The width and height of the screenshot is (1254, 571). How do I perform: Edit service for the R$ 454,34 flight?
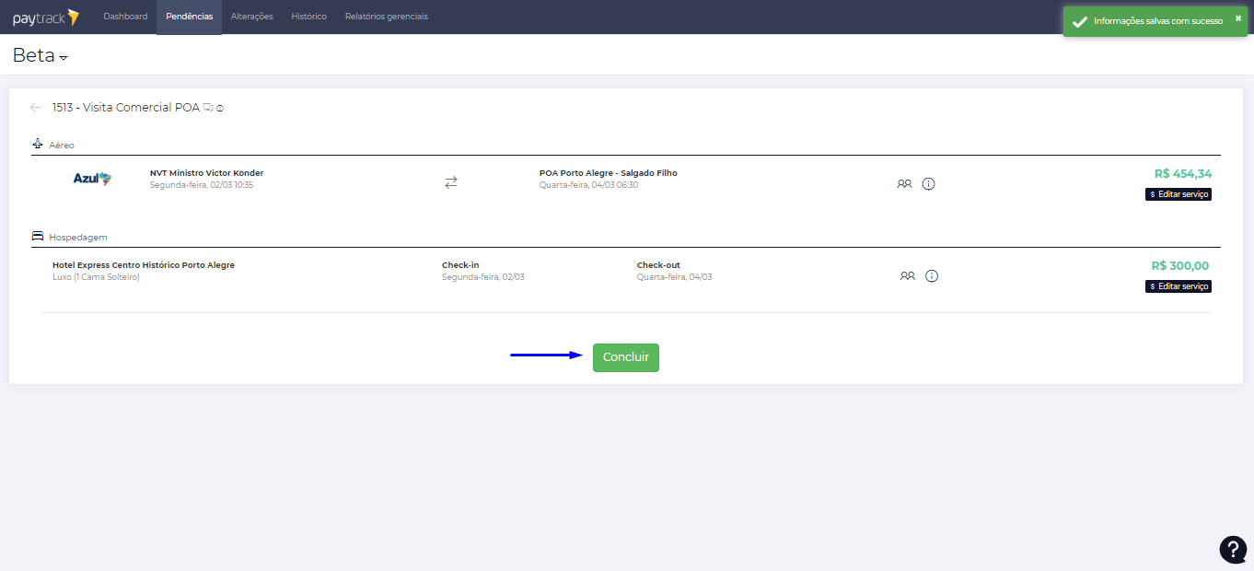coord(1179,194)
